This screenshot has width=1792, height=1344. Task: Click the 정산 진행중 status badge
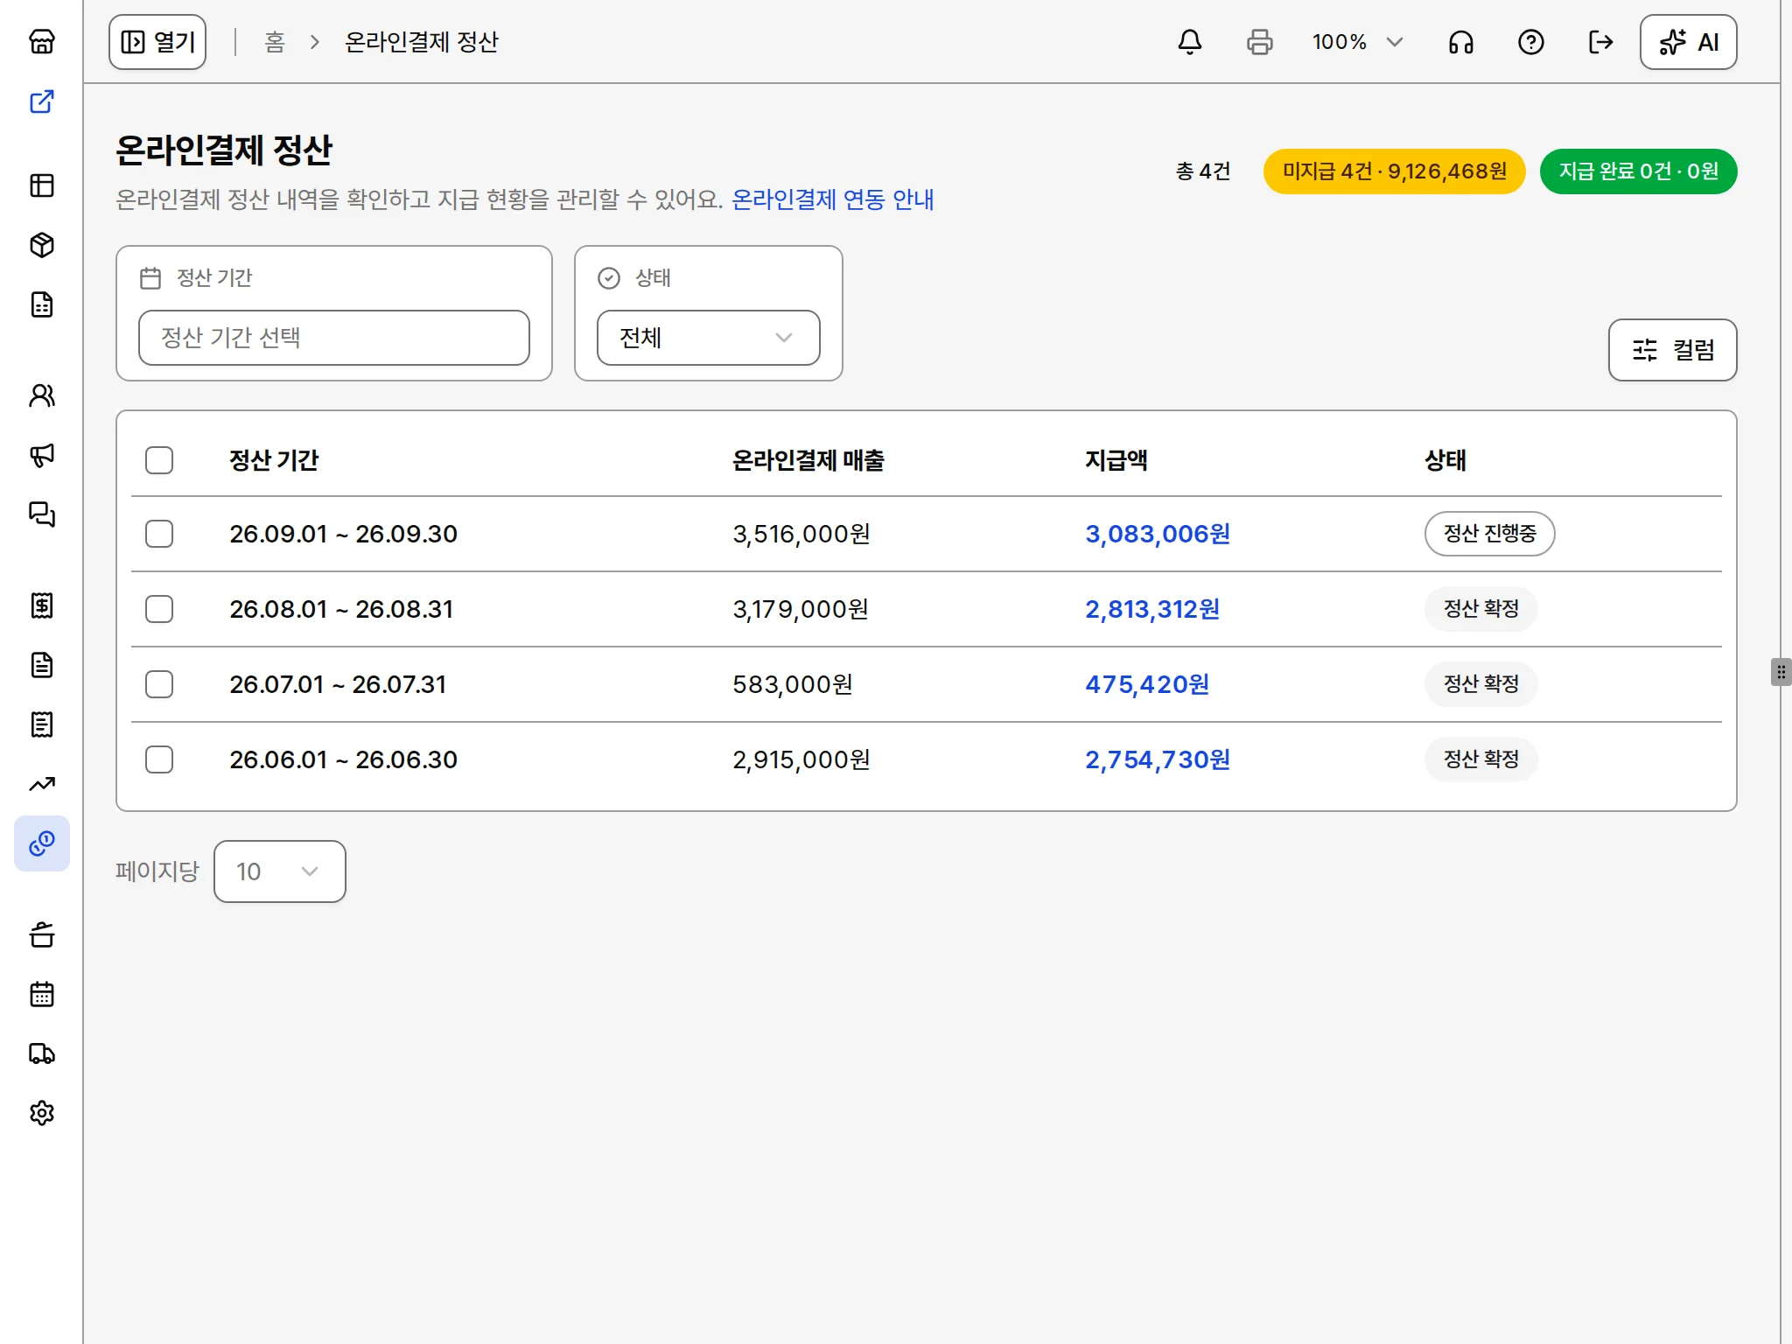[1490, 534]
